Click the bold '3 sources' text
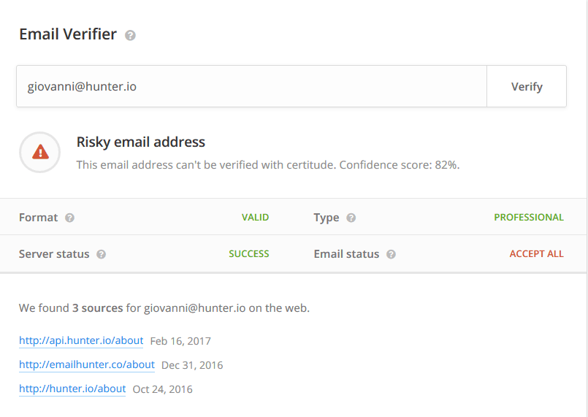Viewport: 588px width, 417px height. [x=97, y=308]
